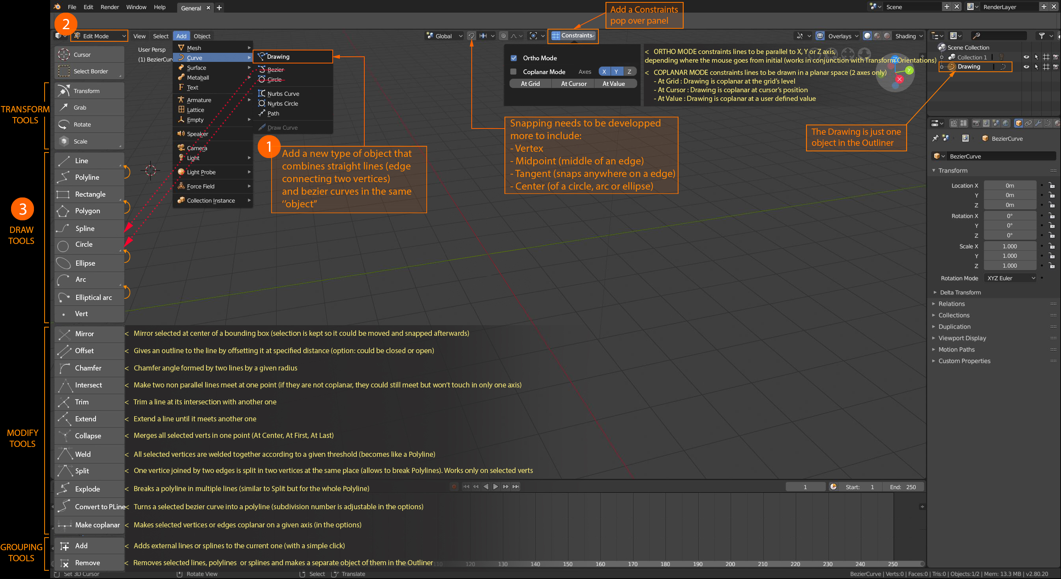Click the Grouping Add button
The width and height of the screenshot is (1061, 579).
point(89,545)
